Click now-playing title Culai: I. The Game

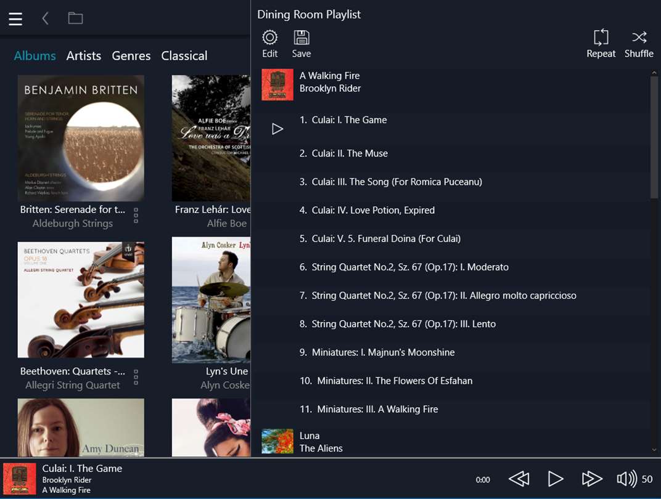click(82, 468)
